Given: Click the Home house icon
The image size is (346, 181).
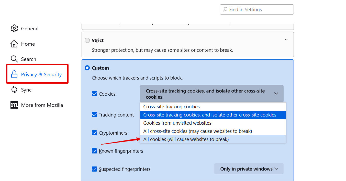Looking at the screenshot, I should click(14, 44).
